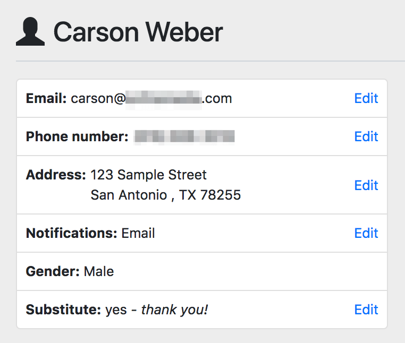The image size is (405, 343).
Task: Click the "Address:" label
Action: point(56,175)
